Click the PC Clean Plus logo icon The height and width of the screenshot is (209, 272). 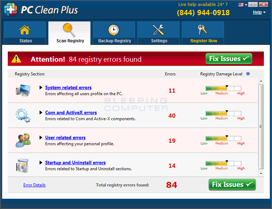[x=11, y=10]
